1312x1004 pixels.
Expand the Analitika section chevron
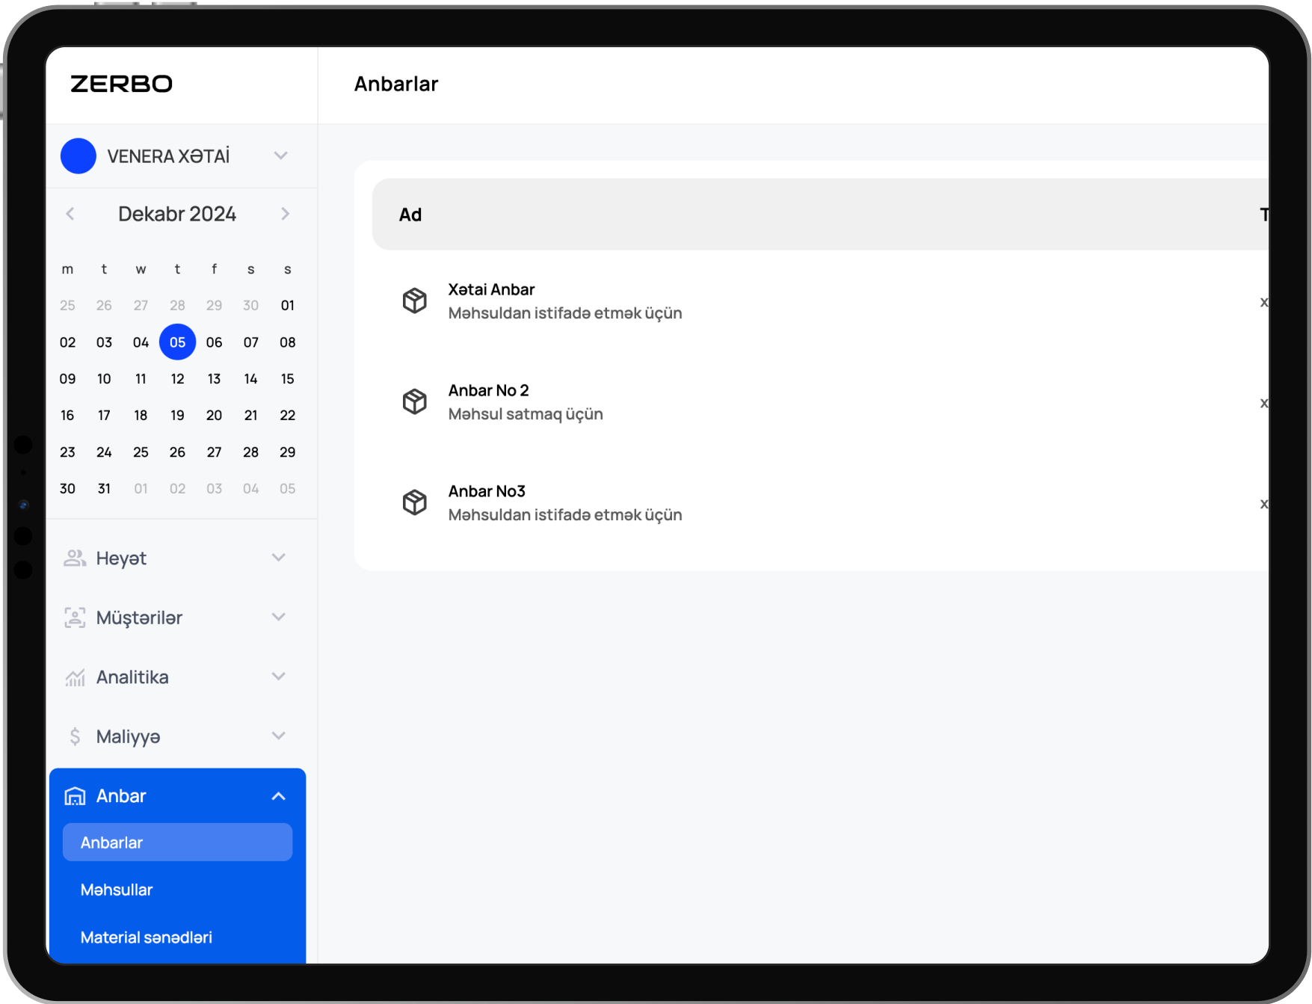click(x=279, y=677)
